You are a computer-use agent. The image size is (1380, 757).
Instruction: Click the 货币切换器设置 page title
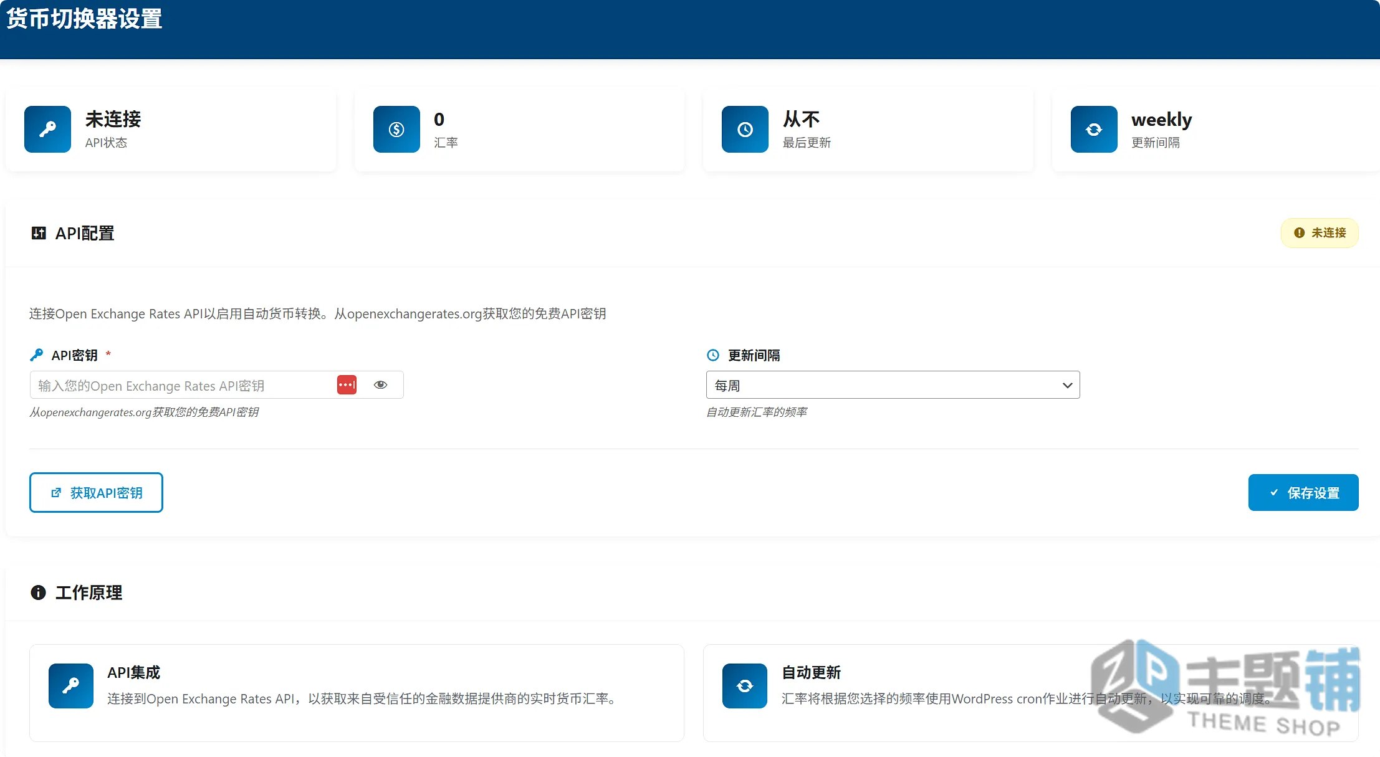pyautogui.click(x=84, y=19)
